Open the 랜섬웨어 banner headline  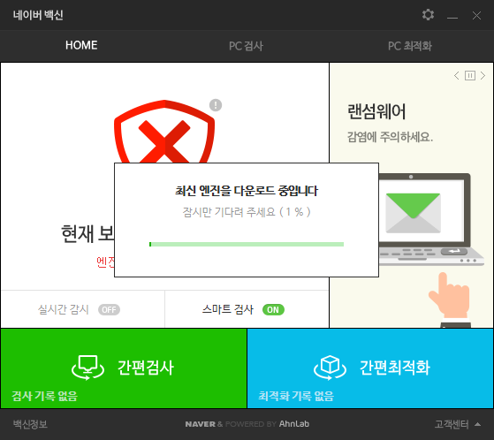coord(376,111)
